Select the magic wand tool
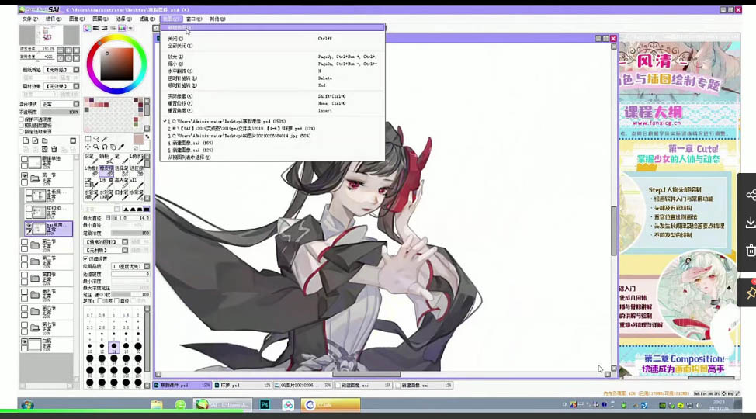 [105, 140]
